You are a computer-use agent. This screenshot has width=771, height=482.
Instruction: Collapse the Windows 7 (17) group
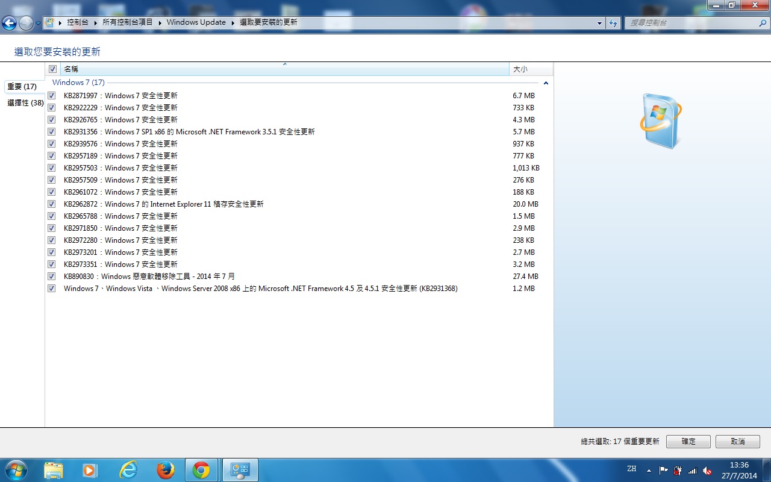click(546, 83)
